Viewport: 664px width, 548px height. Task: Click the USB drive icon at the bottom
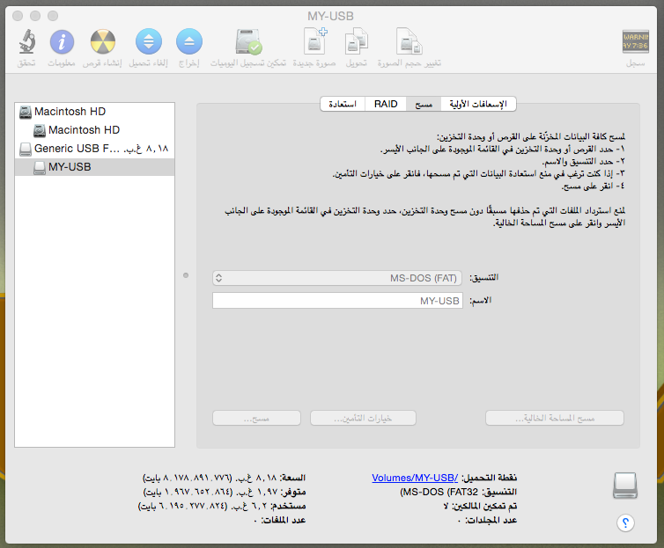click(625, 485)
